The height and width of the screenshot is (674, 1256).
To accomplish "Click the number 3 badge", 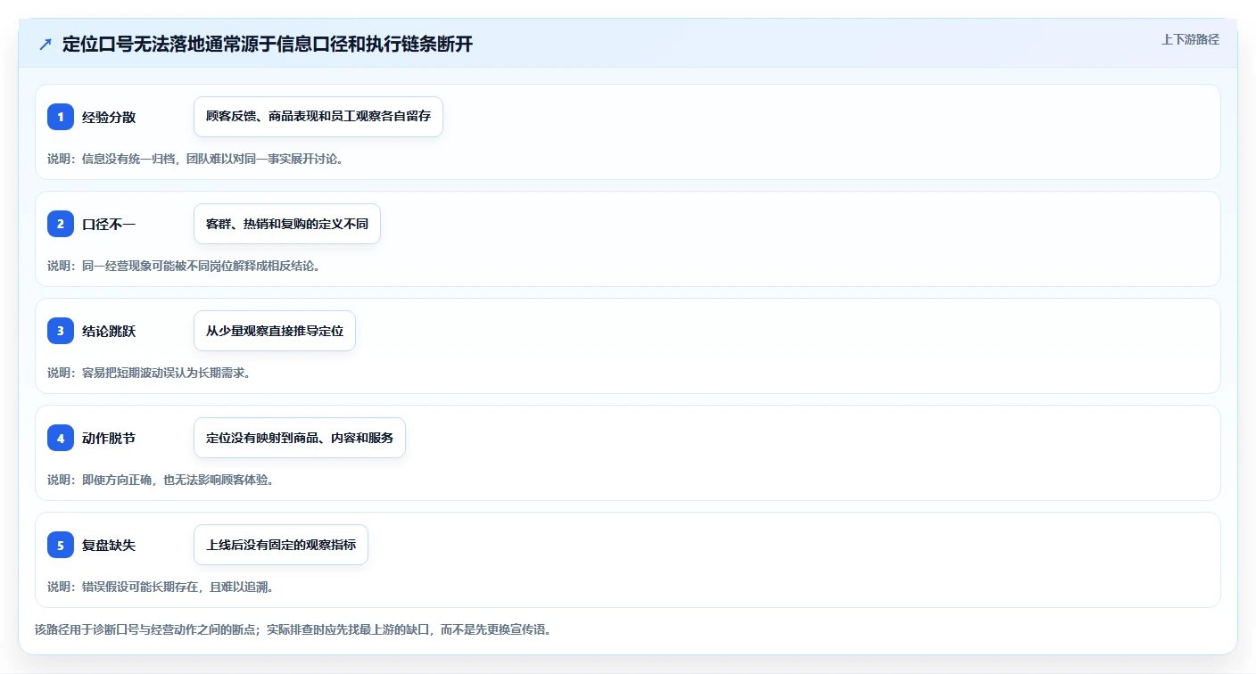I will click(61, 331).
